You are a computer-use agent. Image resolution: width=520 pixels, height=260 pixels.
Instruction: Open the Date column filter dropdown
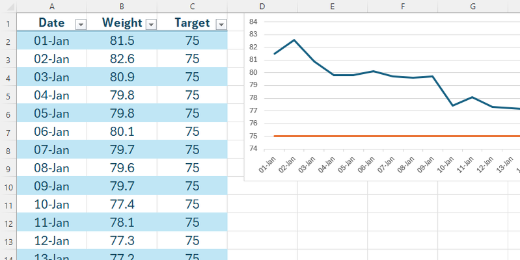pyautogui.click(x=81, y=24)
